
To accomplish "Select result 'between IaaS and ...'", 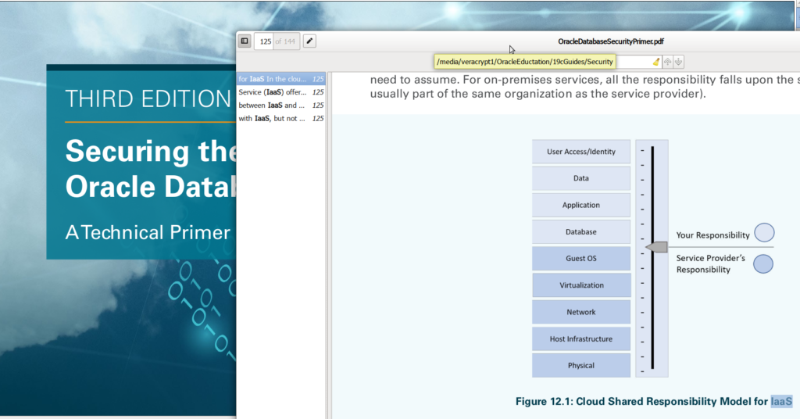I will (281, 105).
